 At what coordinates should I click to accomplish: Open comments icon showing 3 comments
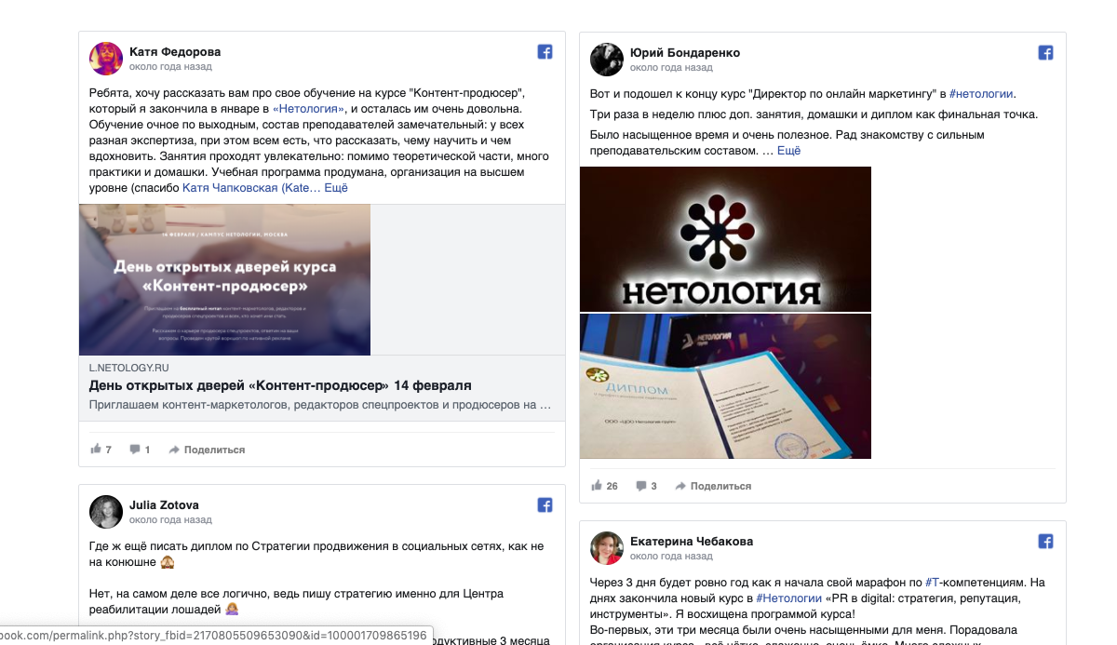(x=646, y=486)
